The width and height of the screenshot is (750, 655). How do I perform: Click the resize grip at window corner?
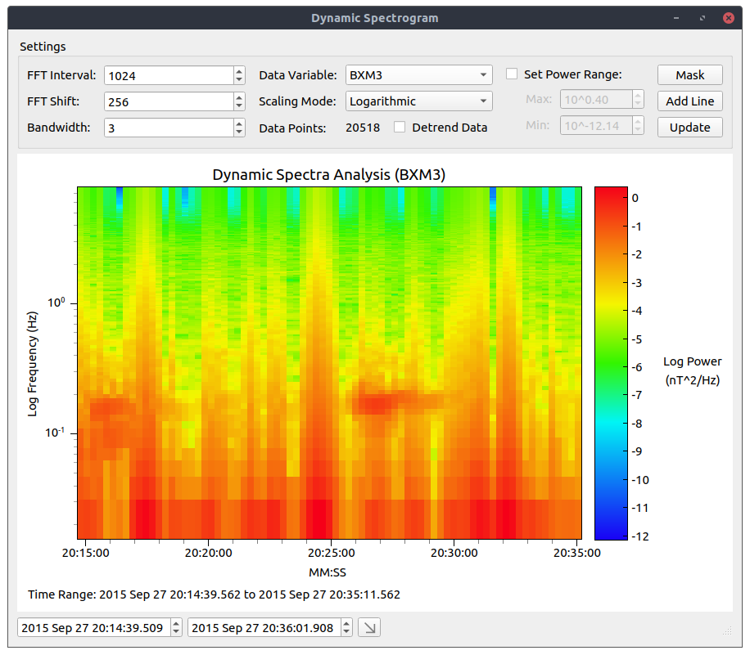pos(728,630)
